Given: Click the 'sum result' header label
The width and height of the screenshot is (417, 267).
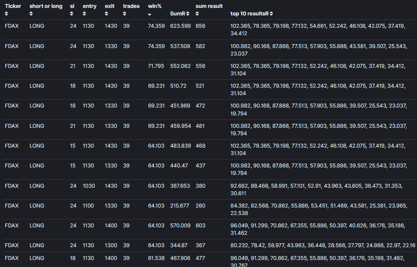Looking at the screenshot, I should [x=209, y=6].
